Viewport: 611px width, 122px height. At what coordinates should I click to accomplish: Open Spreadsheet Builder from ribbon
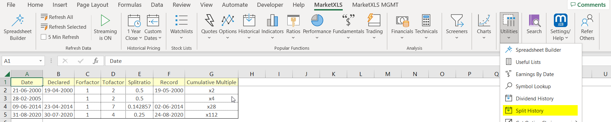(18, 27)
